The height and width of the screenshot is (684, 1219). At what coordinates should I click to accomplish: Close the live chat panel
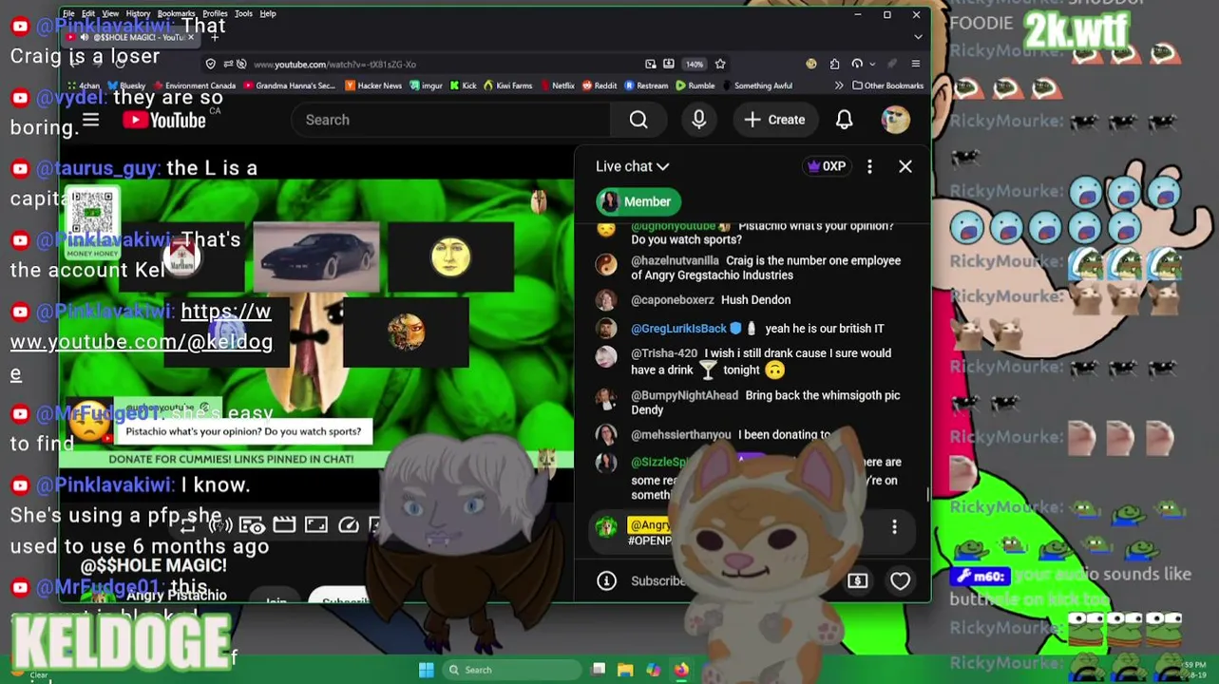tap(905, 166)
